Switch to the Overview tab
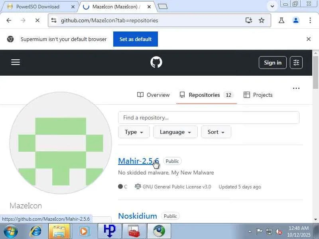The image size is (319, 239). click(154, 95)
